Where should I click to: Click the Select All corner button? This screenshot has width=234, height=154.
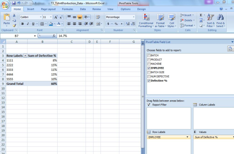(x=3, y=42)
